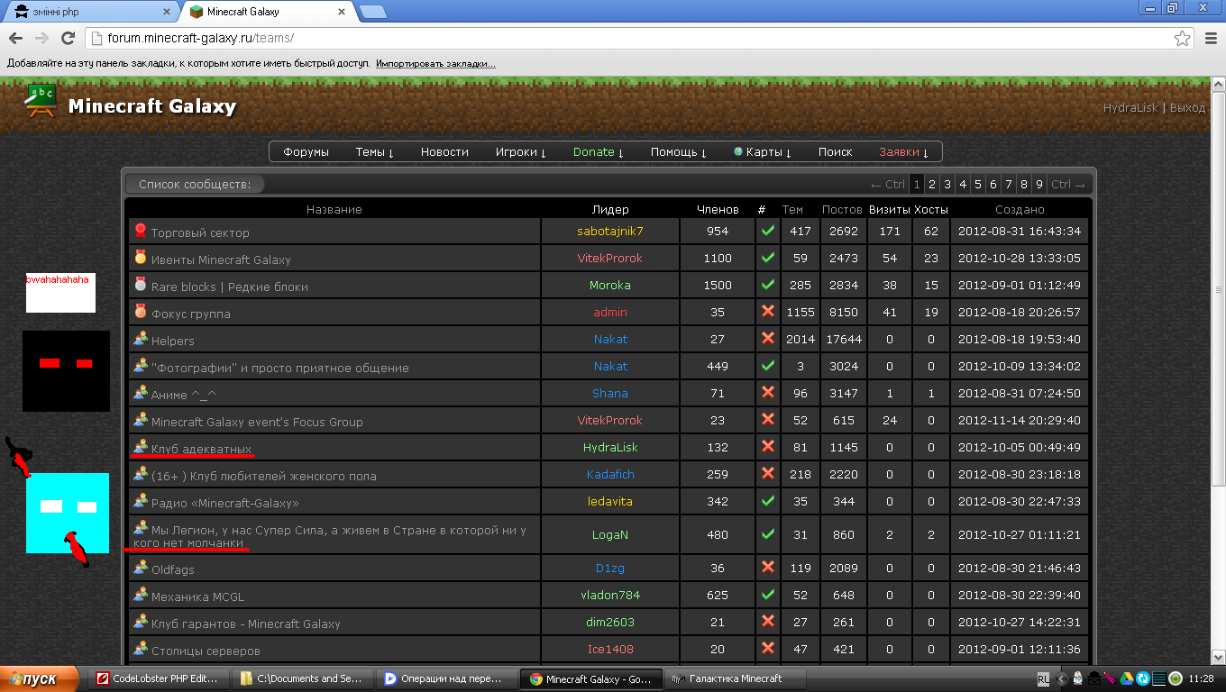Viewport: 1226px width, 692px height.
Task: Expand the Игроки dropdown menu
Action: click(522, 152)
